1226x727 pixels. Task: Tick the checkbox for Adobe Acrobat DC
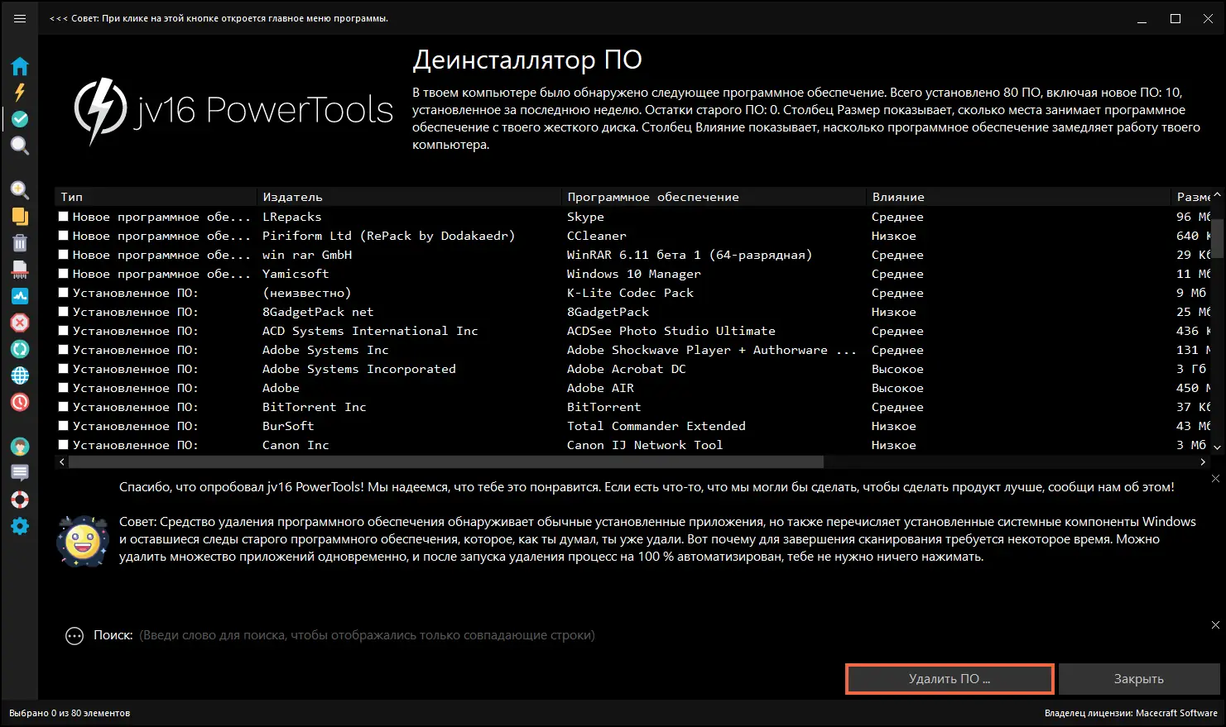[64, 369]
